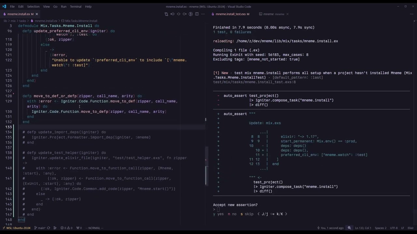Close the mneme.install.ex tab
This screenshot has height=234, width=417.
pos(37,14)
